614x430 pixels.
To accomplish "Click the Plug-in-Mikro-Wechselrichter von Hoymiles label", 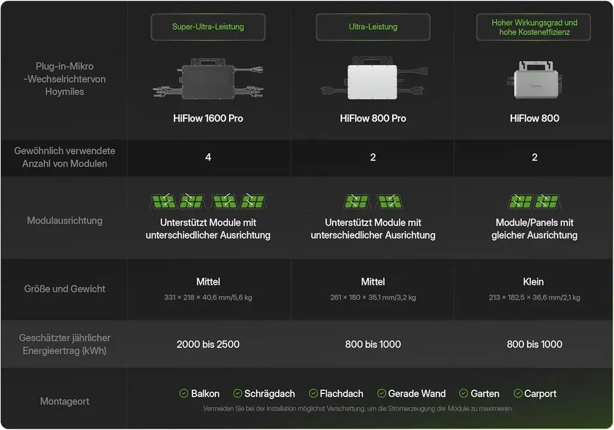I will tap(65, 79).
